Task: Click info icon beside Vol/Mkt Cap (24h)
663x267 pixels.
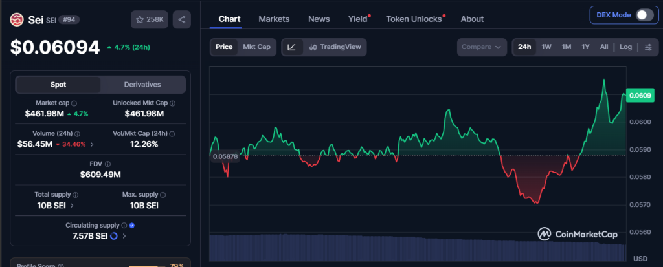Action: pos(172,133)
